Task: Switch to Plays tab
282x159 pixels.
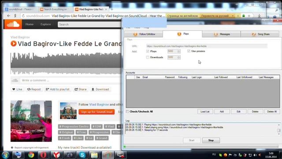Action: tap(182, 34)
